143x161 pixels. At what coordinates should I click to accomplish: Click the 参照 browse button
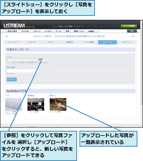(41, 60)
